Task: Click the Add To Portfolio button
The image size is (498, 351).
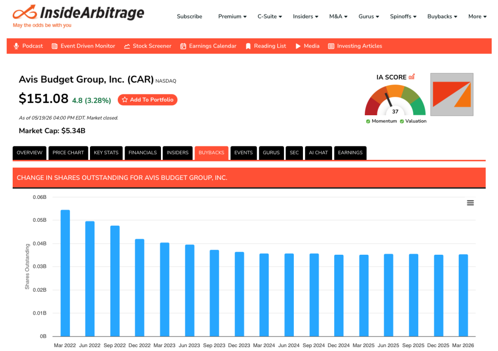Action: pos(147,100)
